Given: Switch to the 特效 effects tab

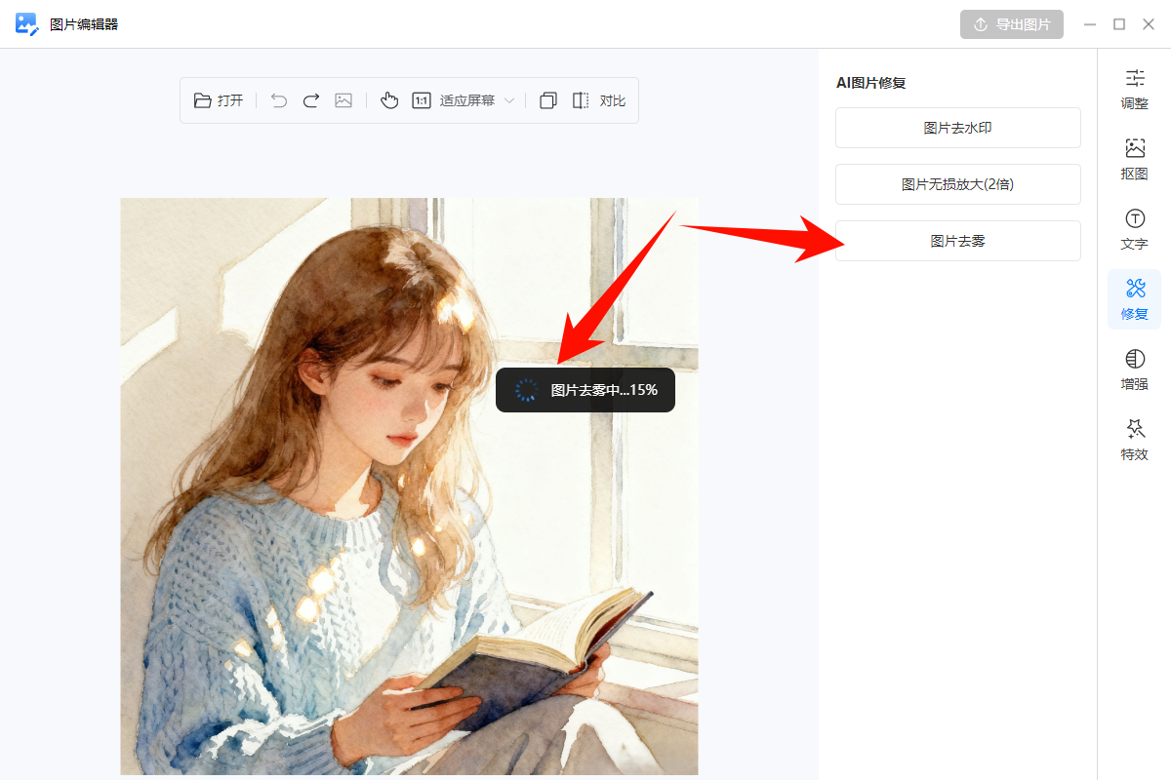Looking at the screenshot, I should point(1134,440).
